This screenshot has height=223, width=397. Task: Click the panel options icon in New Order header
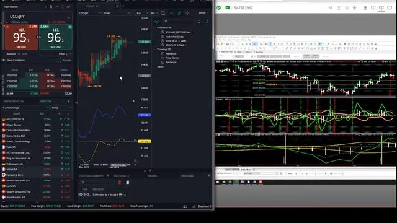[68, 7]
